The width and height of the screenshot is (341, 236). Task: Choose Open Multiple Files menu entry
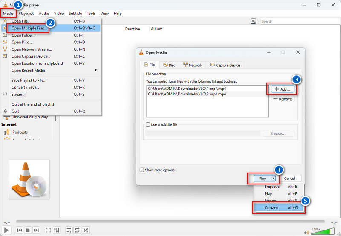(51, 28)
